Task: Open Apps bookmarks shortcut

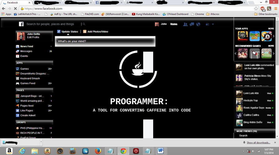Action: coord(6,14)
